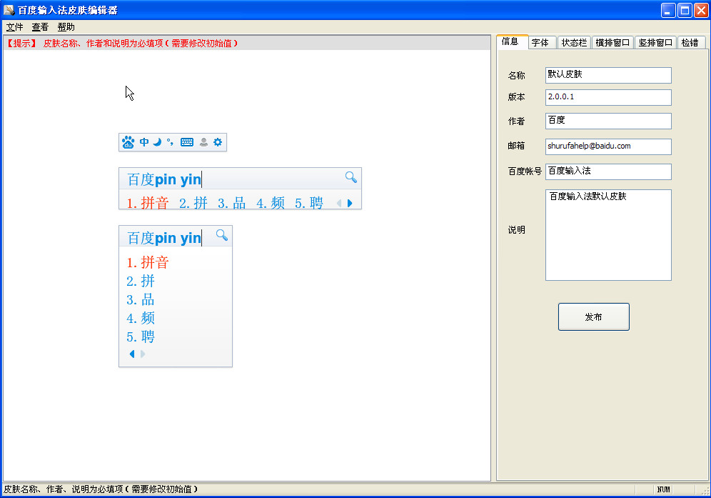Maximize the skin editor window
Viewport: 711px width, 498px height.
click(685, 10)
